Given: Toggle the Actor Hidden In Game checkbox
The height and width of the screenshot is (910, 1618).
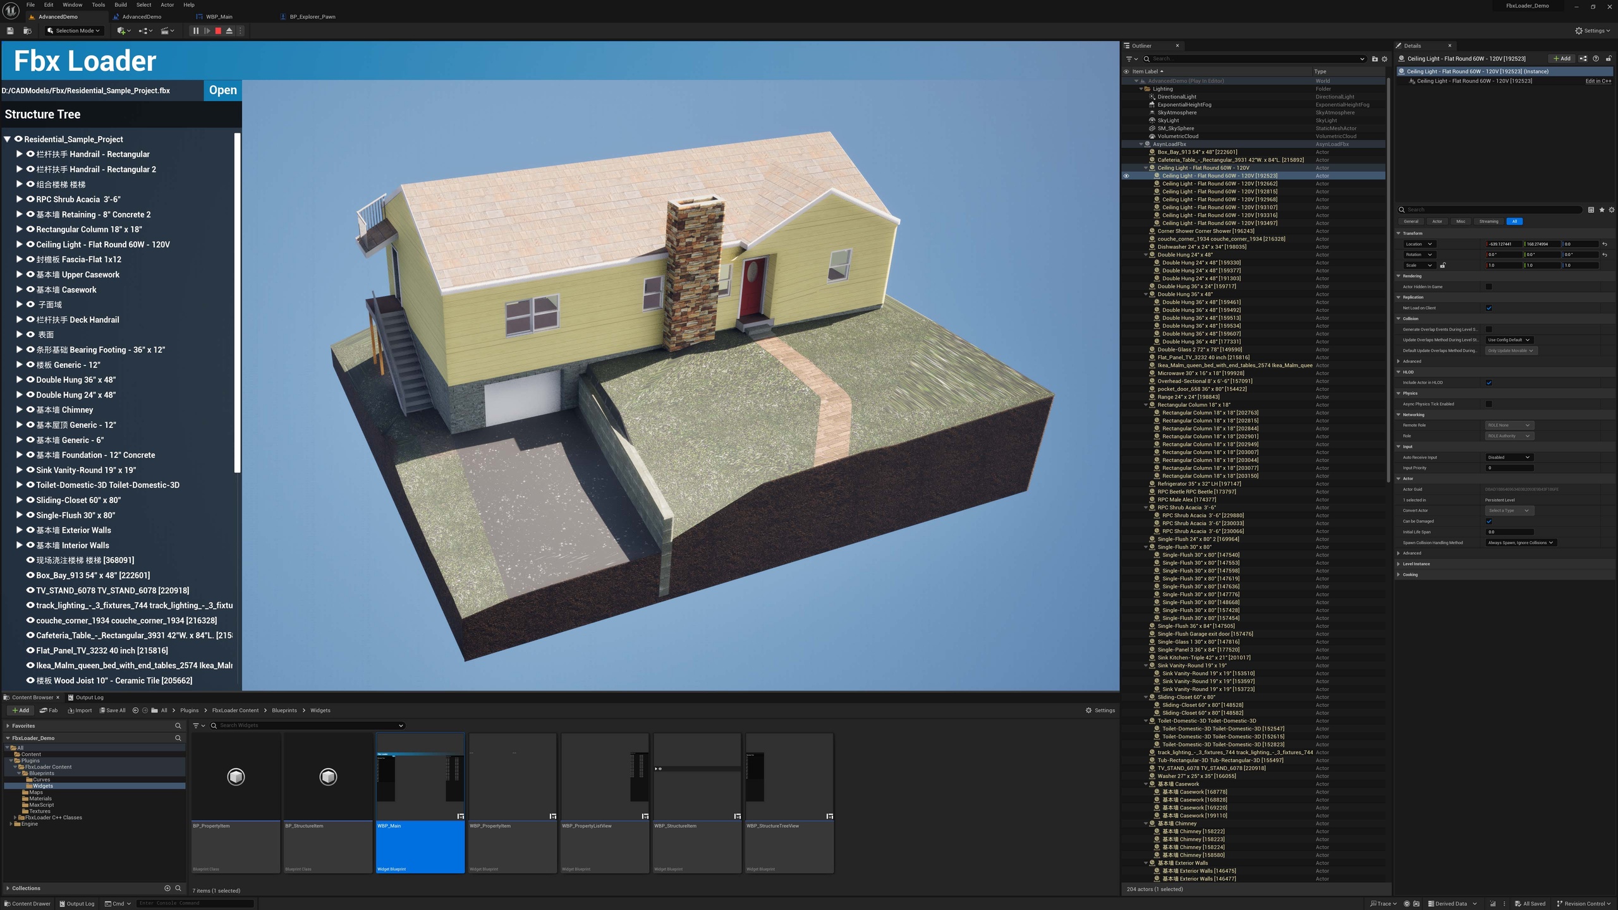Looking at the screenshot, I should point(1488,287).
